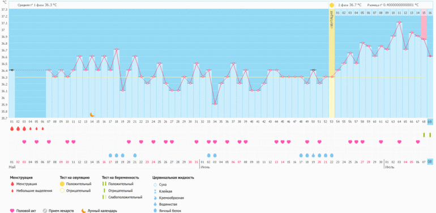Viewport: 436px width, 213px height.
Task: Click the drop icon next to Водянистая legend
Action: pyautogui.click(x=155, y=204)
